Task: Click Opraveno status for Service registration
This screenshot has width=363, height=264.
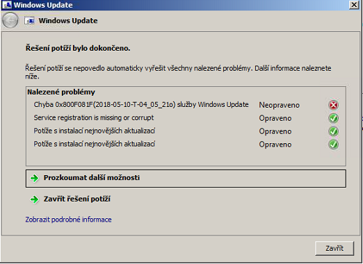Action: pyautogui.click(x=275, y=118)
